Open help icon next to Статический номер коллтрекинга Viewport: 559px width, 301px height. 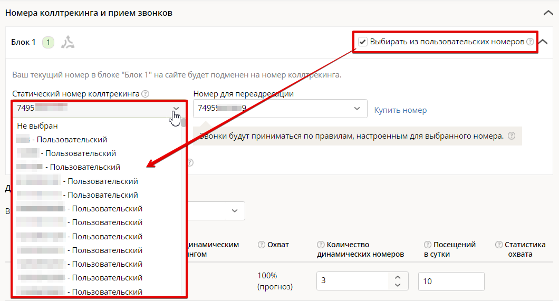click(x=145, y=94)
